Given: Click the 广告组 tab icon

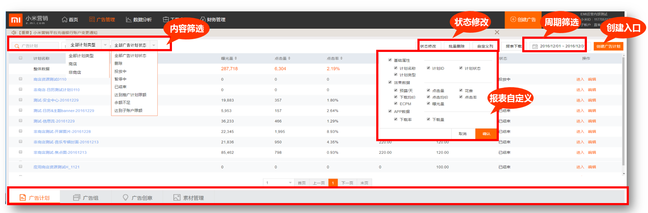Looking at the screenshot, I should (76, 198).
